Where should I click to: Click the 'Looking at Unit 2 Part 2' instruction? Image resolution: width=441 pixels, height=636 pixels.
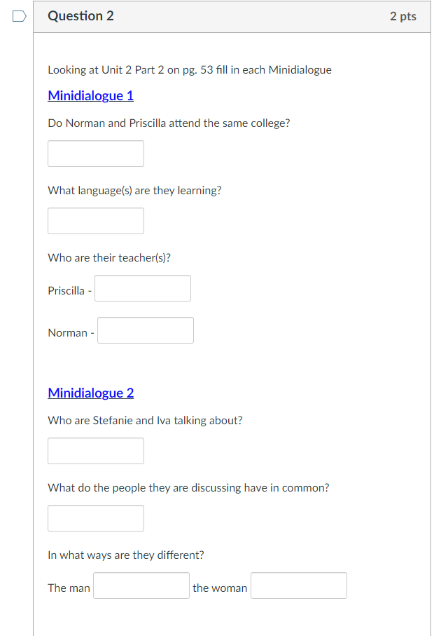click(x=189, y=70)
